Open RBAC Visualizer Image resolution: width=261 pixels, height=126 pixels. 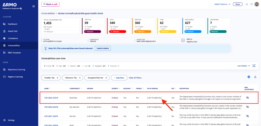click(15, 52)
